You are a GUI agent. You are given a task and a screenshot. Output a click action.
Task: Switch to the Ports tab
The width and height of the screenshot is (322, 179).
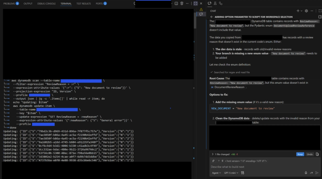101,4
